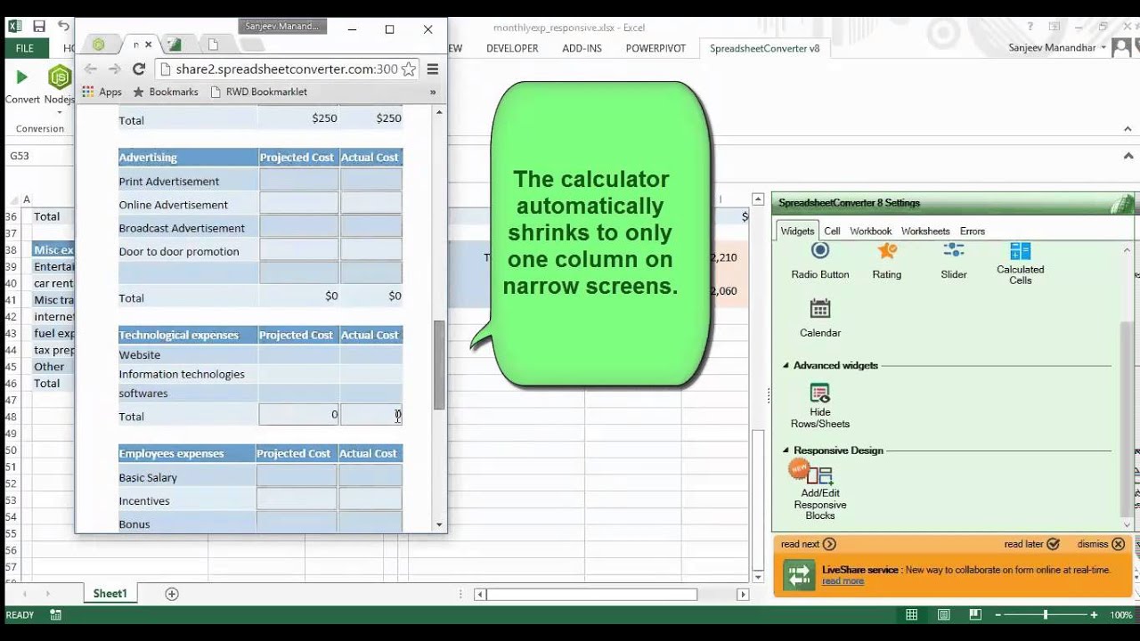Image resolution: width=1140 pixels, height=641 pixels.
Task: Open the ADD-INS ribbon tab
Action: 582,48
